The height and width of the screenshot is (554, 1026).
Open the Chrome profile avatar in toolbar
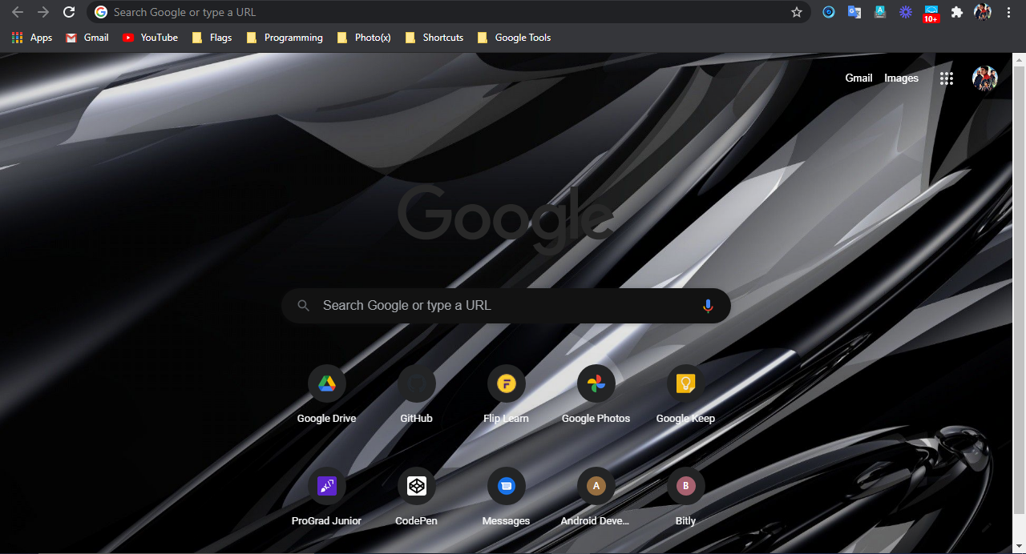tap(983, 12)
